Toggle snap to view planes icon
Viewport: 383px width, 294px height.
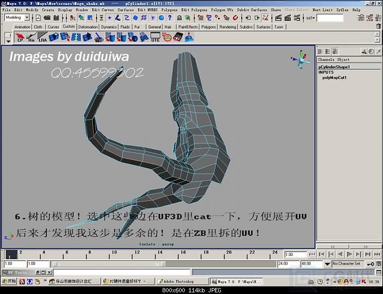pyautogui.click(x=226, y=18)
